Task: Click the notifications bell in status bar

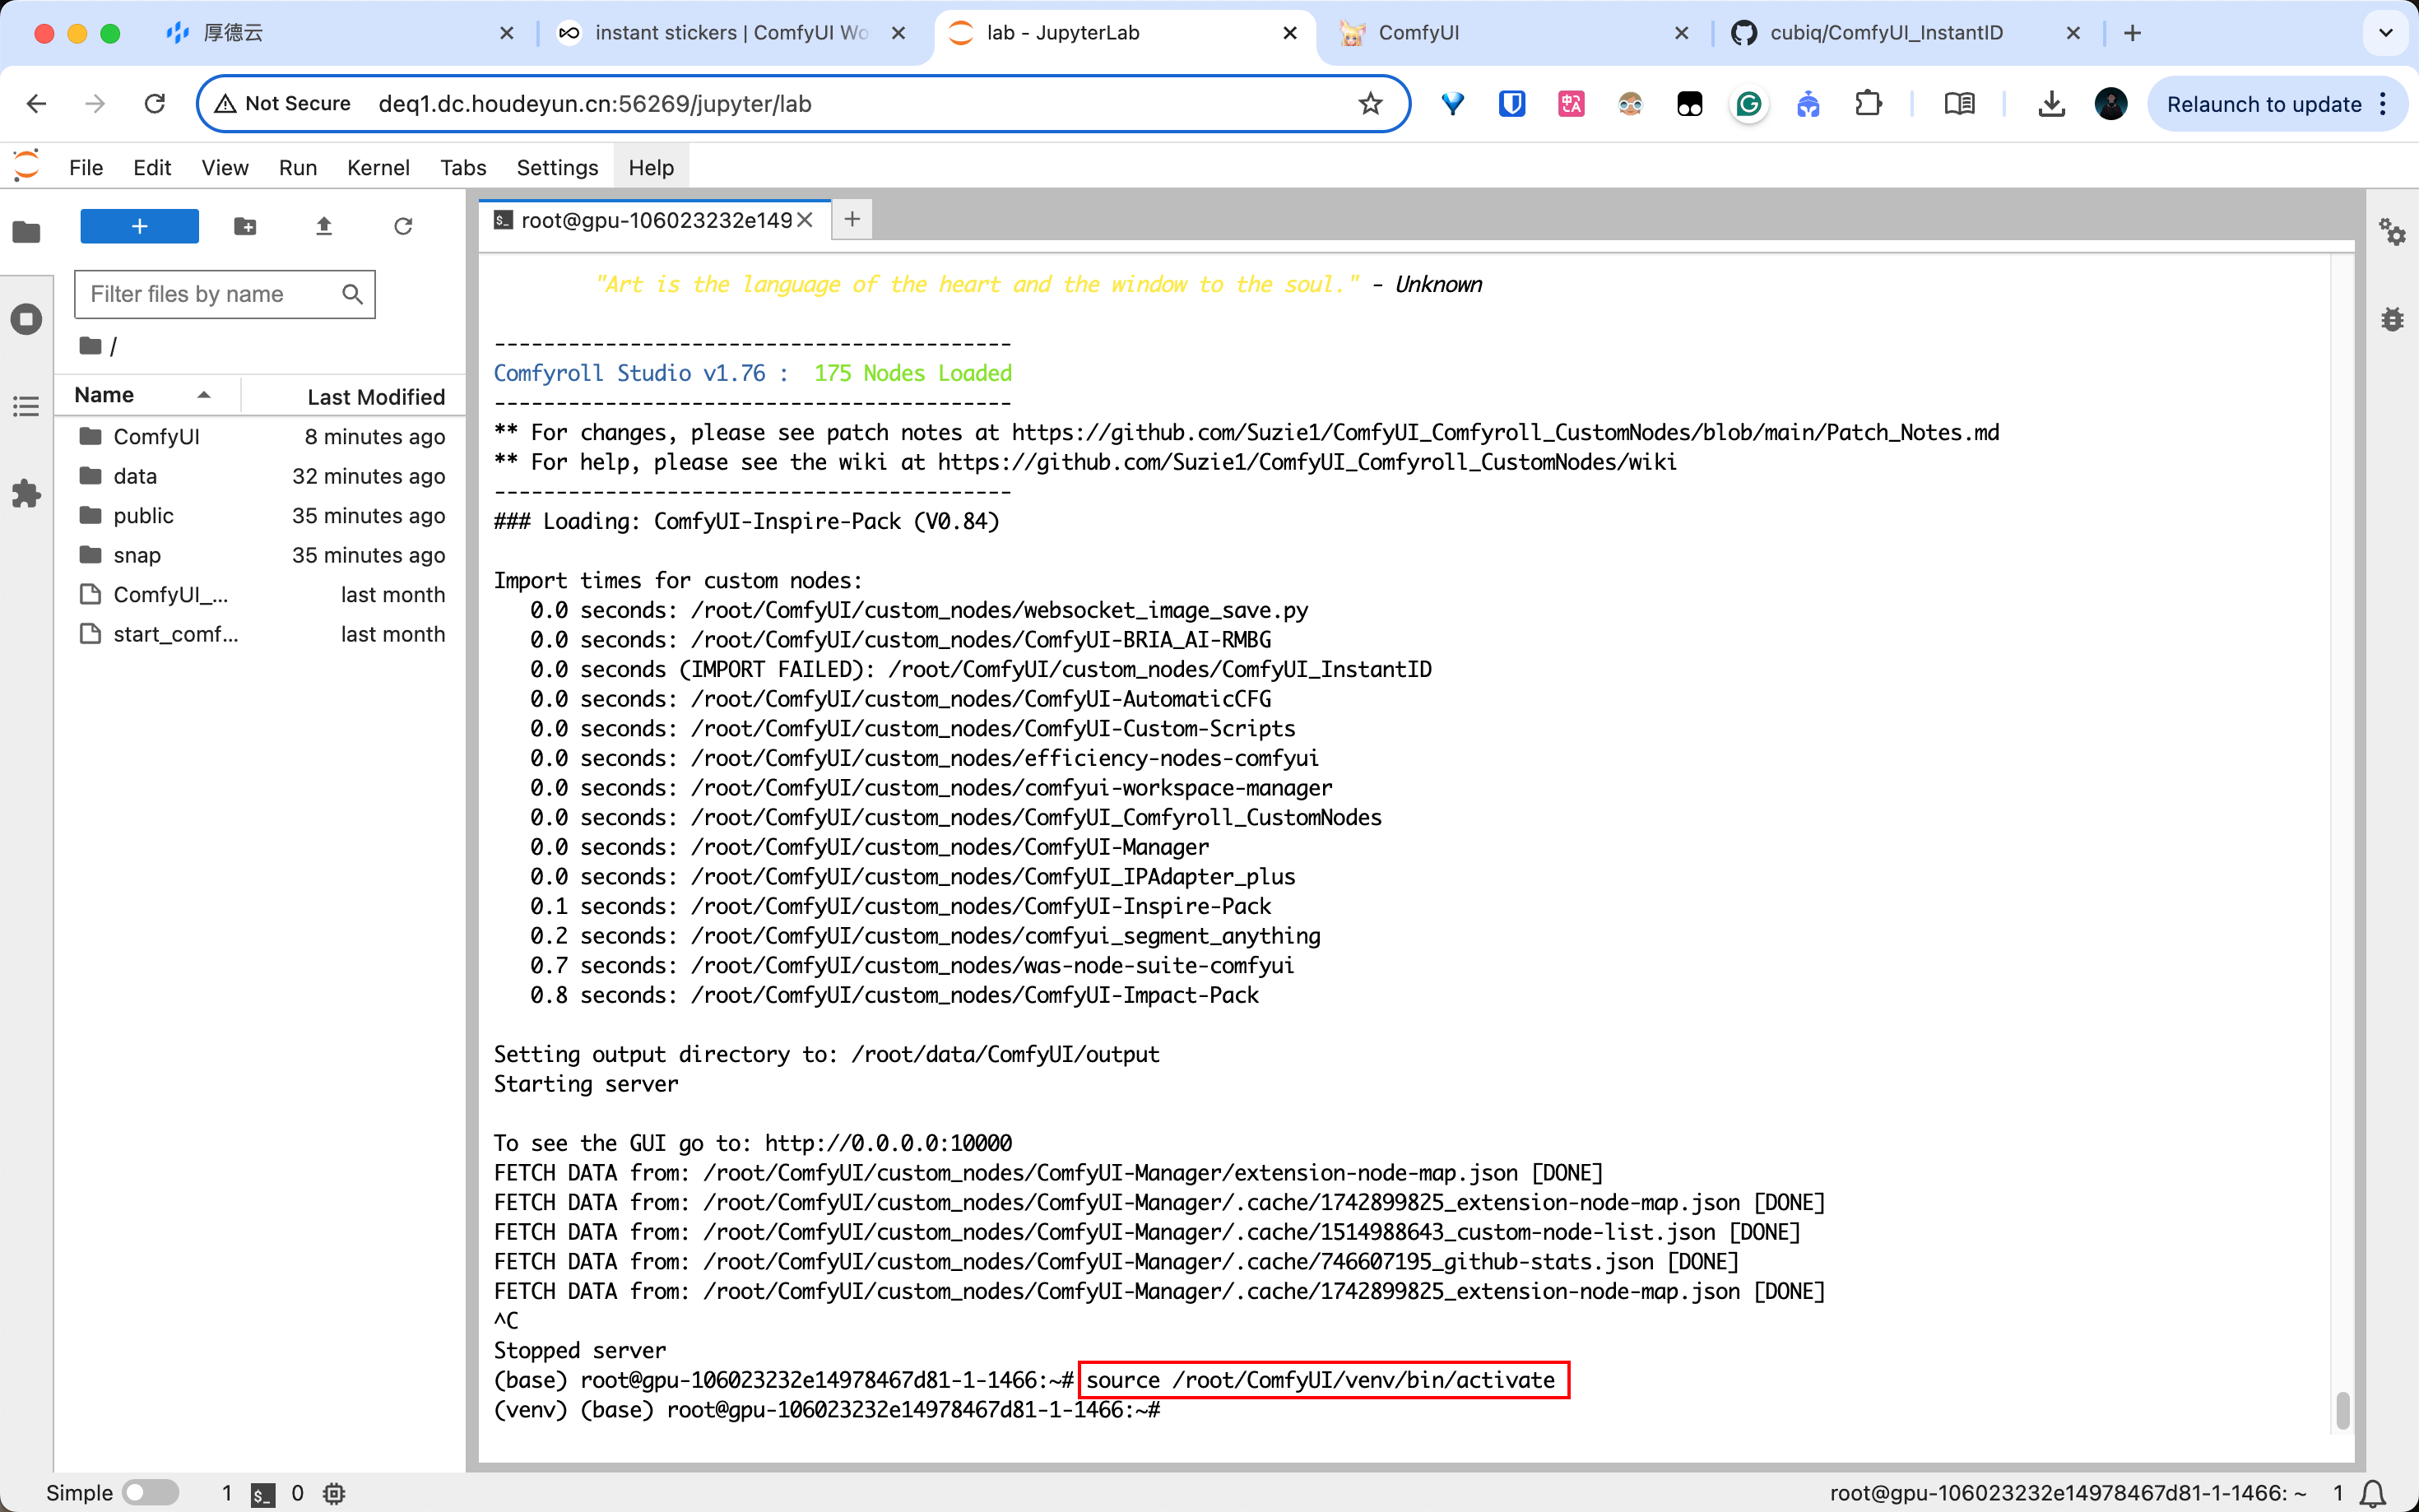Action: pyautogui.click(x=2372, y=1493)
